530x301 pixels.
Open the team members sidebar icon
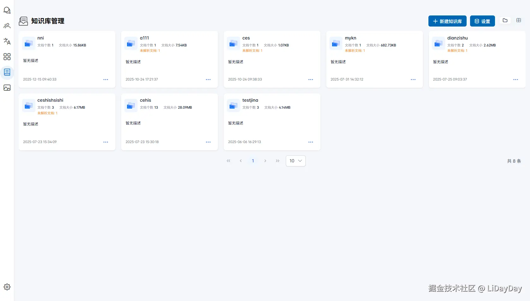7,26
